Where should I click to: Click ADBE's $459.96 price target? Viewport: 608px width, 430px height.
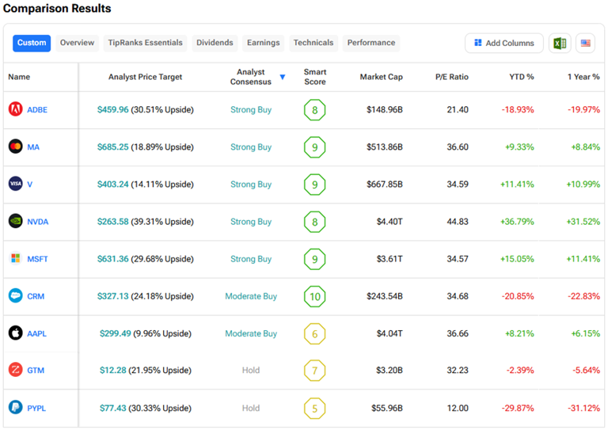pyautogui.click(x=112, y=109)
